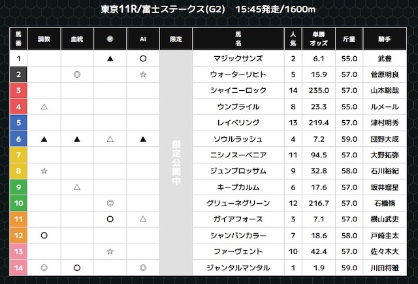Viewport: 418px width, 284px height.
Task: Click the white triangle in ウンブライル's 調教 column
Action: (x=44, y=106)
